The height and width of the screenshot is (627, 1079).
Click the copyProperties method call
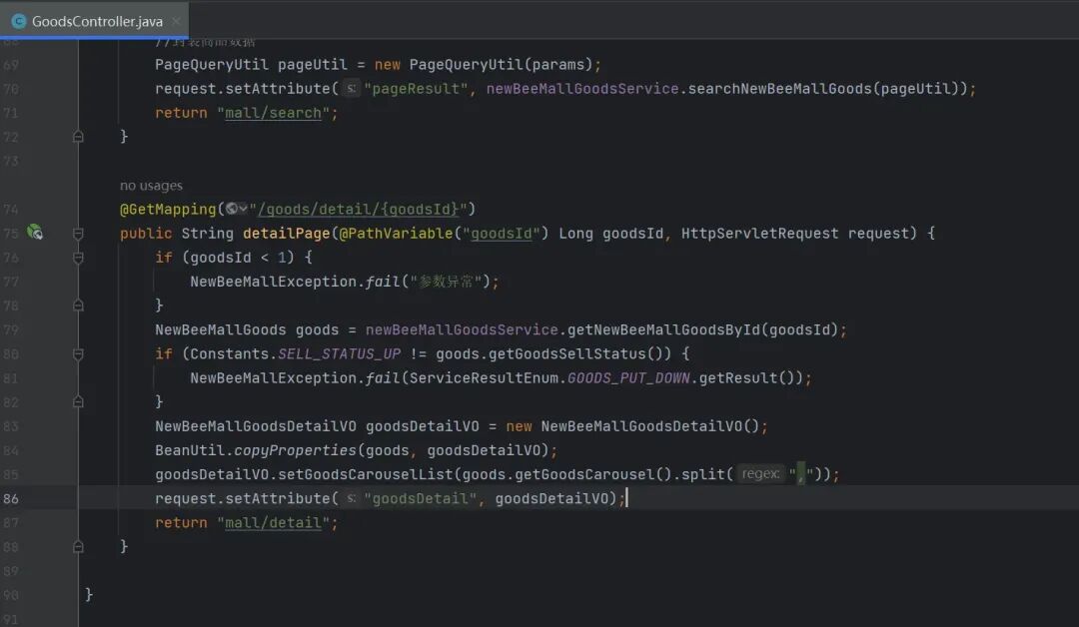(295, 450)
